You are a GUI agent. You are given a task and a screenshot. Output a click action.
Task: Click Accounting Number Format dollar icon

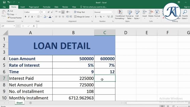(x=96, y=17)
